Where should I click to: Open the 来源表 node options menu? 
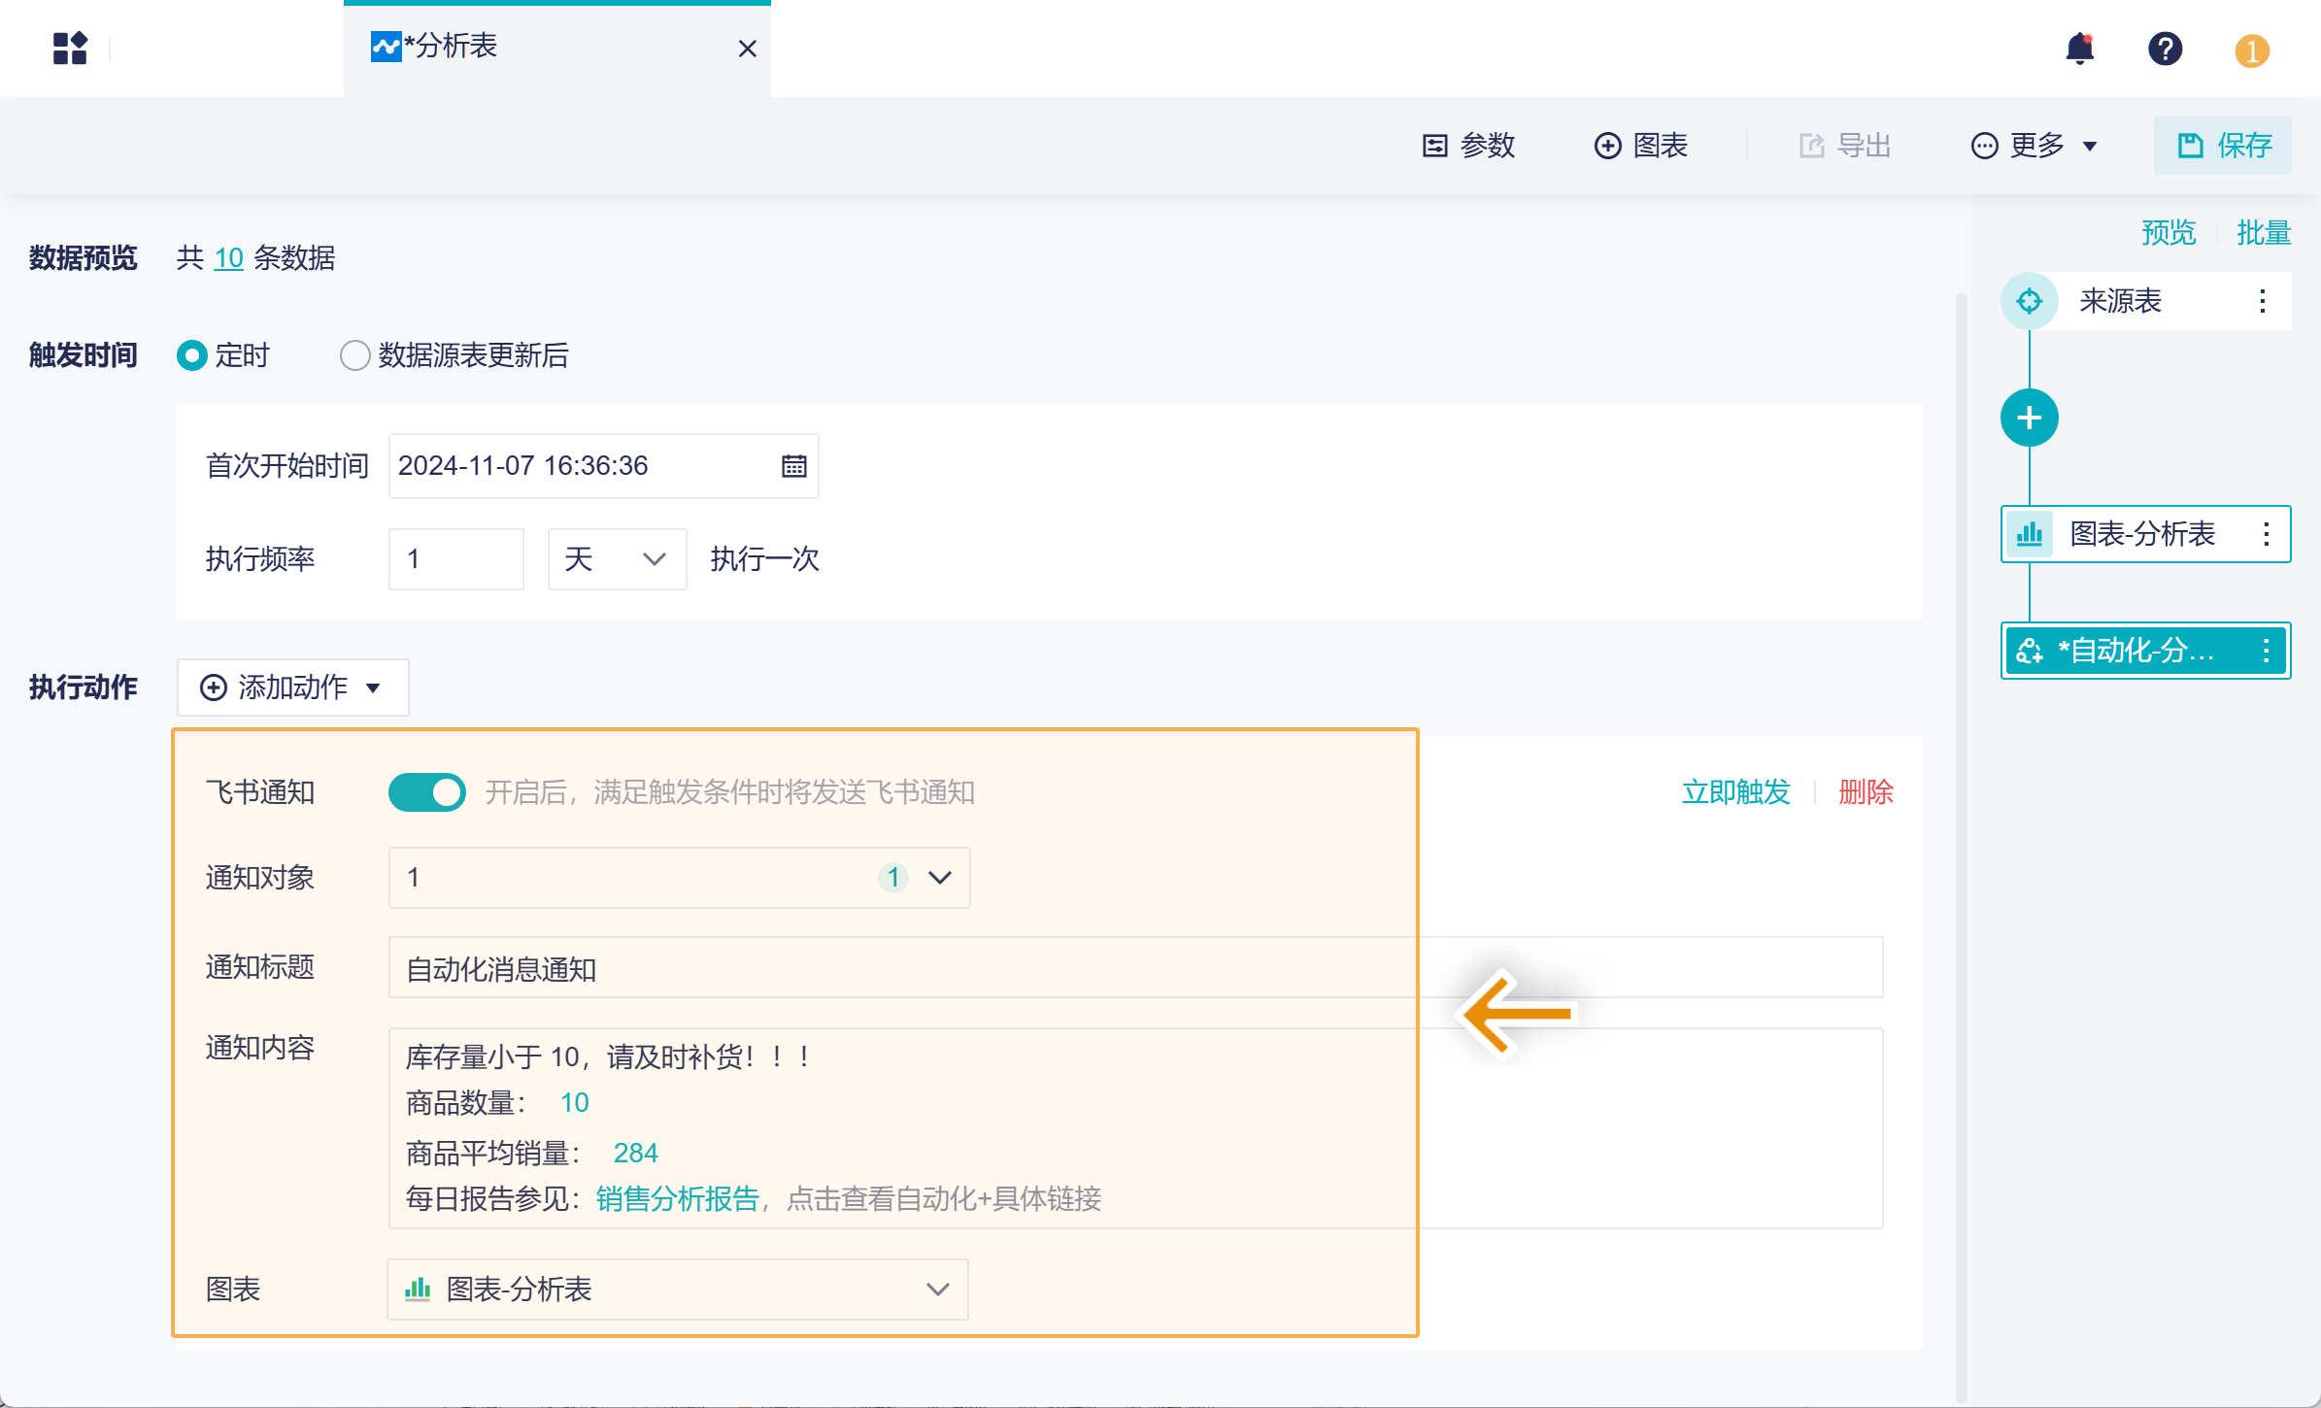pos(2262,301)
